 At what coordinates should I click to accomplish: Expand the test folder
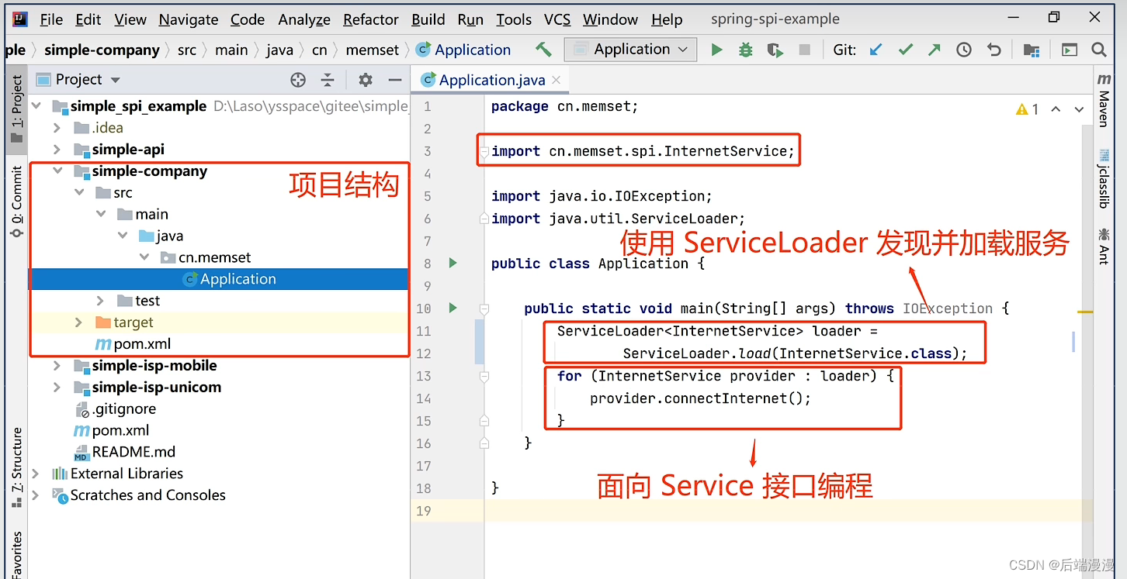tap(100, 301)
